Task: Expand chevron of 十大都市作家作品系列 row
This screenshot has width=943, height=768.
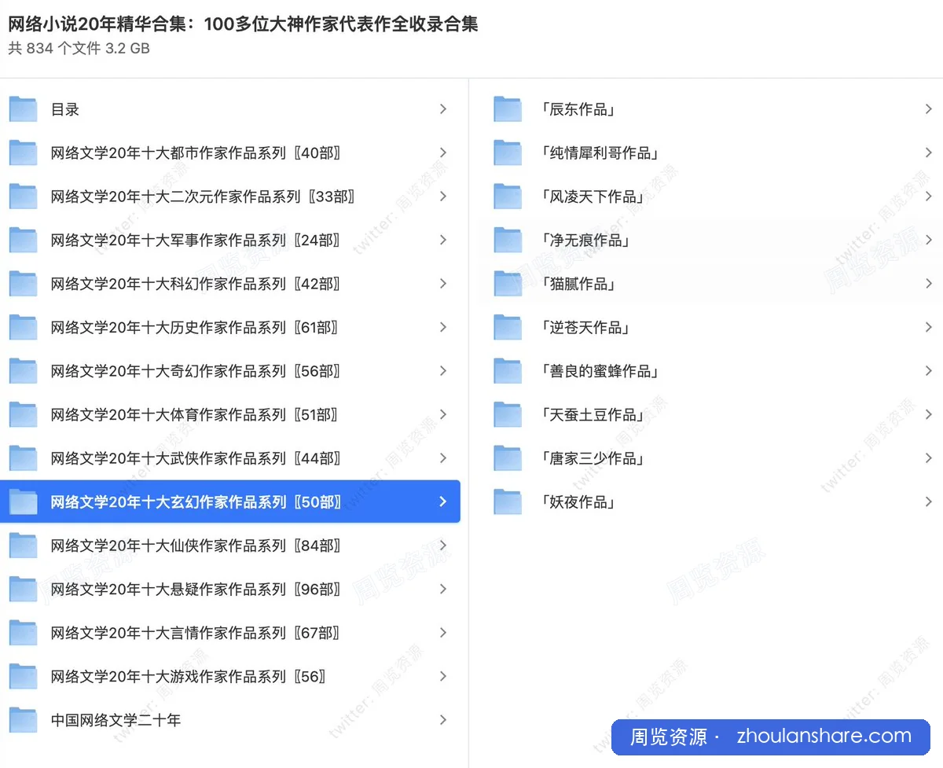Action: pyautogui.click(x=443, y=152)
